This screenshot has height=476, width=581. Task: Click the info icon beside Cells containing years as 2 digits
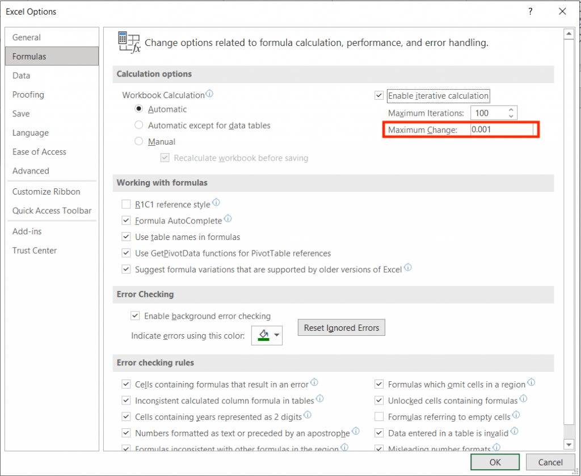point(308,415)
